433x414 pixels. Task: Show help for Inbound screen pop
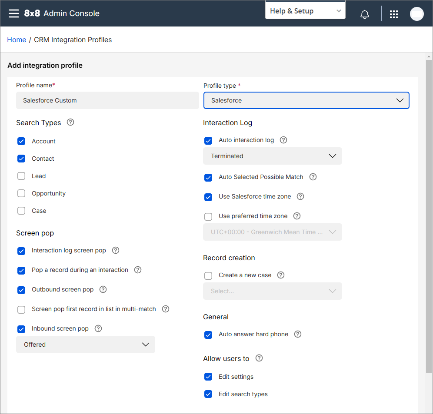(98, 328)
